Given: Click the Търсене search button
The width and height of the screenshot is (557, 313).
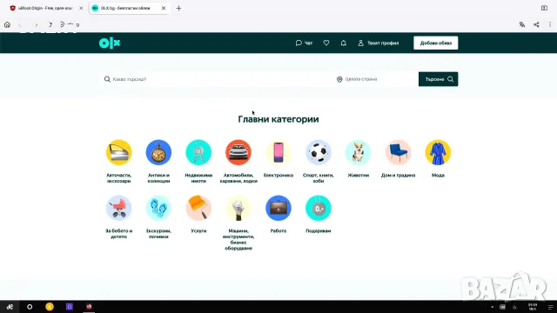Looking at the screenshot, I should (438, 79).
